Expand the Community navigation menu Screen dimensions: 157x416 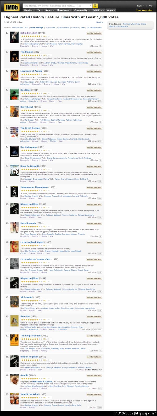tap(81, 10)
